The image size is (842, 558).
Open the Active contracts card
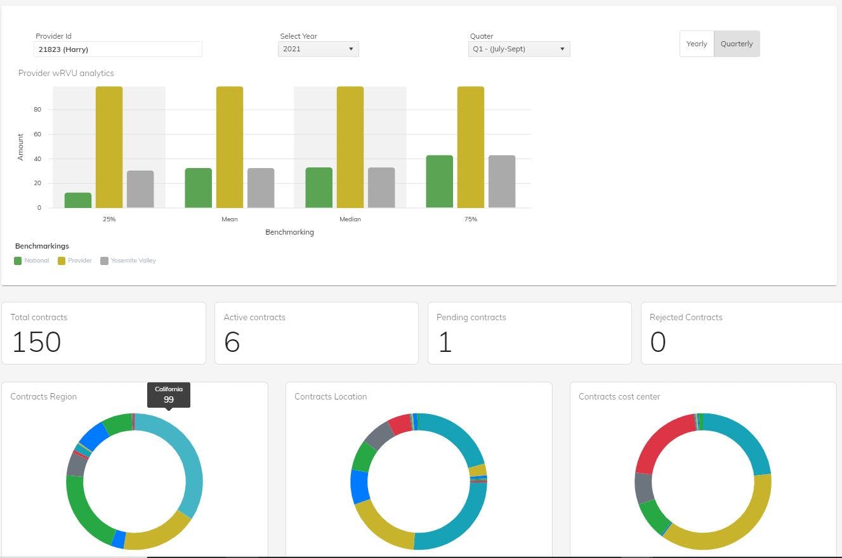317,333
